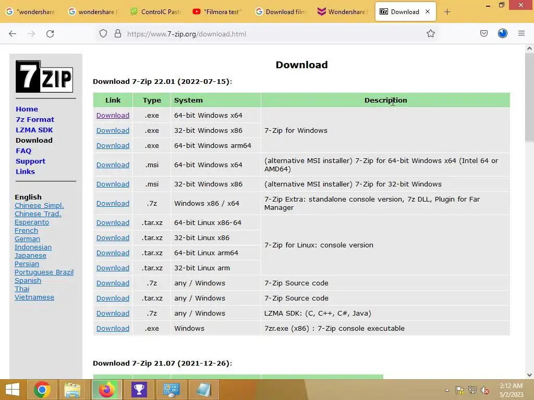Open the Links sidebar link
This screenshot has height=400, width=534.
[x=26, y=171]
